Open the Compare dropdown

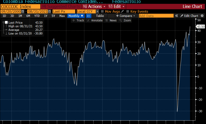(x=125, y=16)
